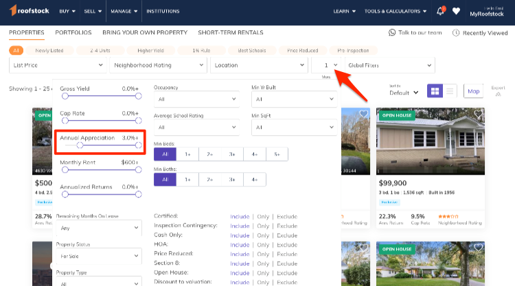
Task: Open the Occupancy dropdown
Action: tap(196, 99)
